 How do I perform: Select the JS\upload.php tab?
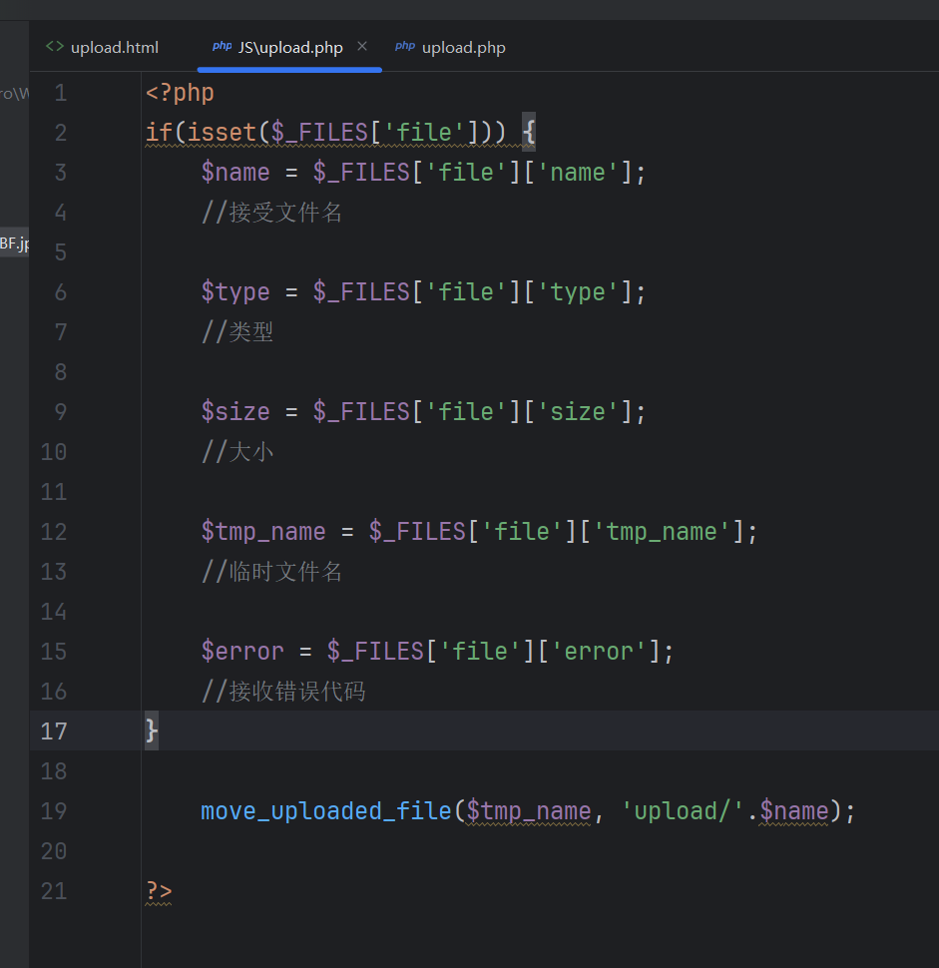[x=290, y=48]
